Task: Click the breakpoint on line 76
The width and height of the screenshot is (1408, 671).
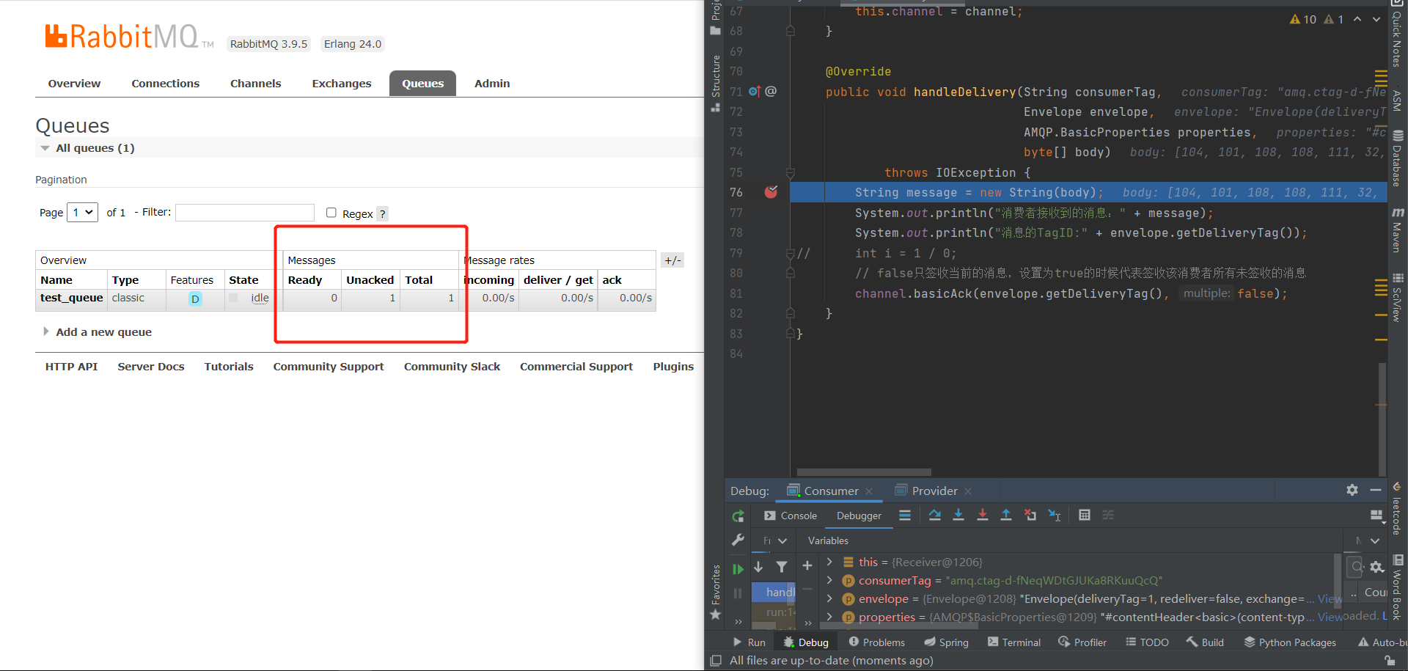Action: tap(771, 192)
